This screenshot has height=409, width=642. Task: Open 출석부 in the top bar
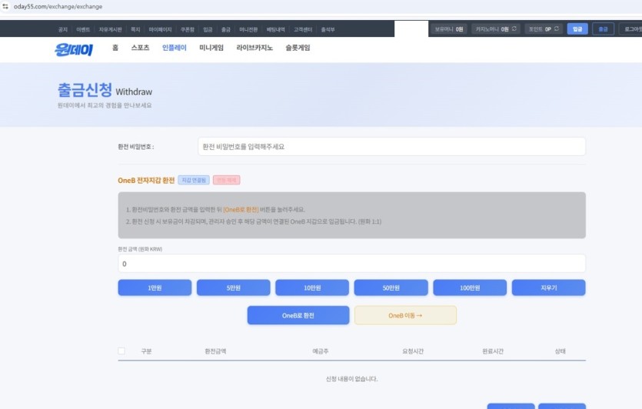pyautogui.click(x=328, y=29)
